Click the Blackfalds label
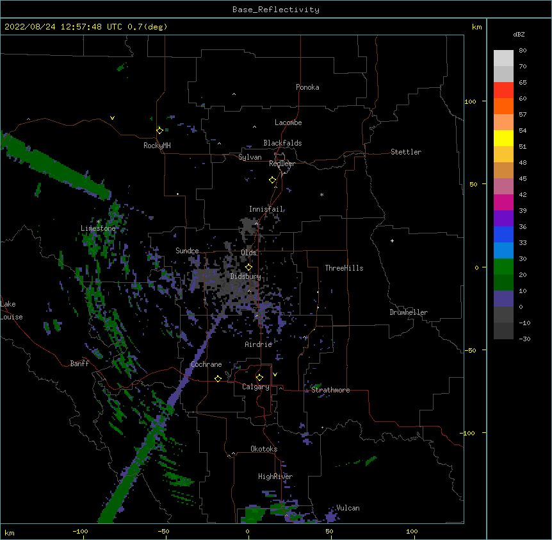Screen dimensions: 552x540 pyautogui.click(x=282, y=143)
